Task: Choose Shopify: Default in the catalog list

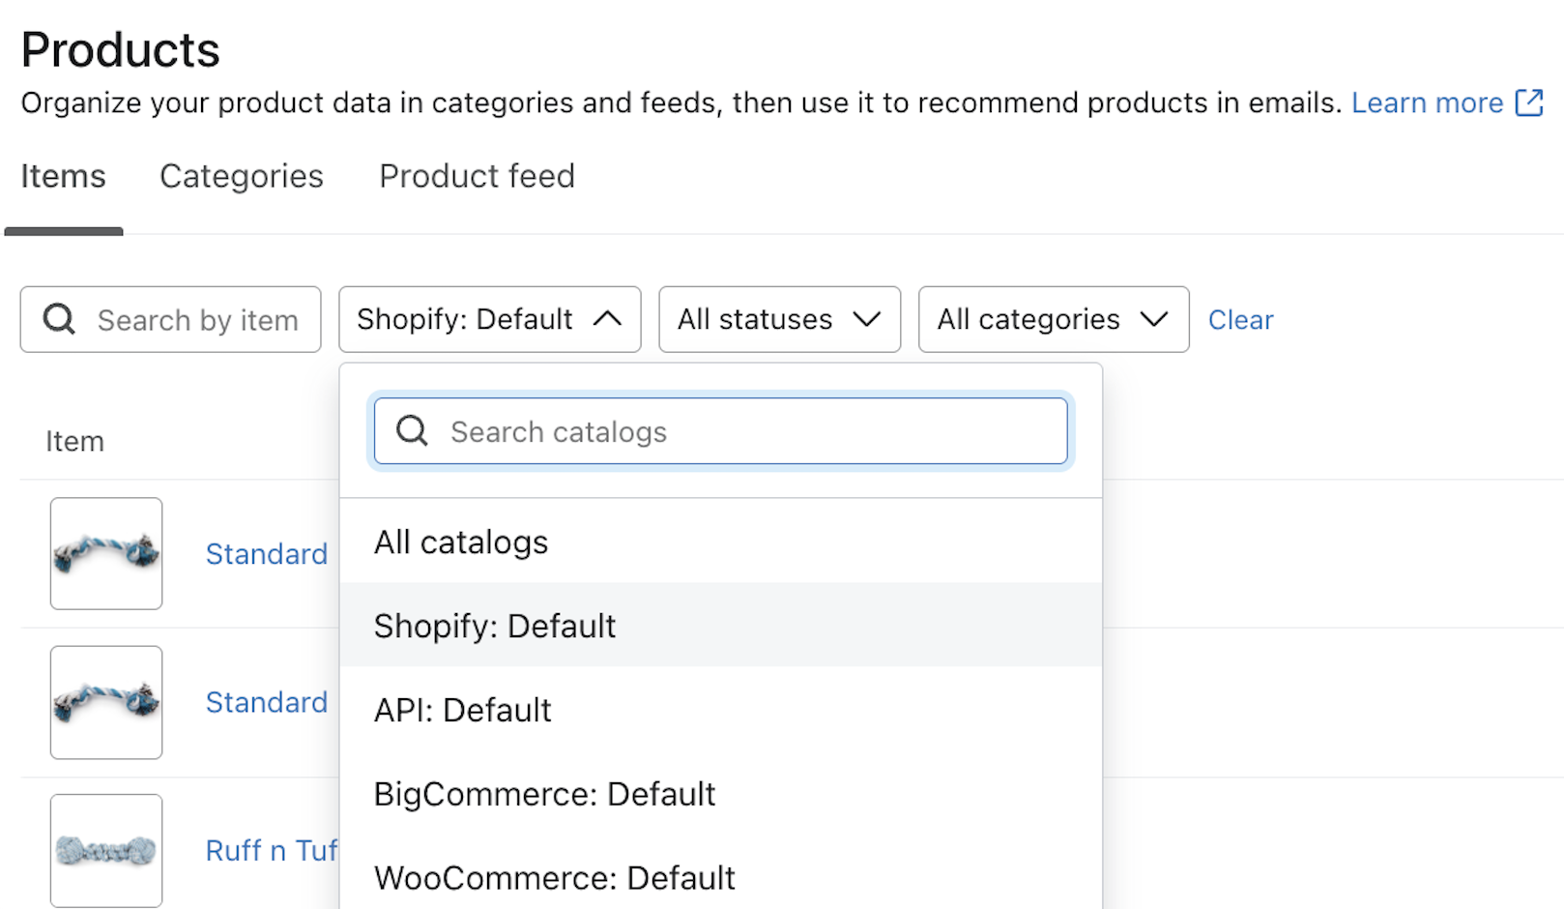Action: (x=495, y=627)
